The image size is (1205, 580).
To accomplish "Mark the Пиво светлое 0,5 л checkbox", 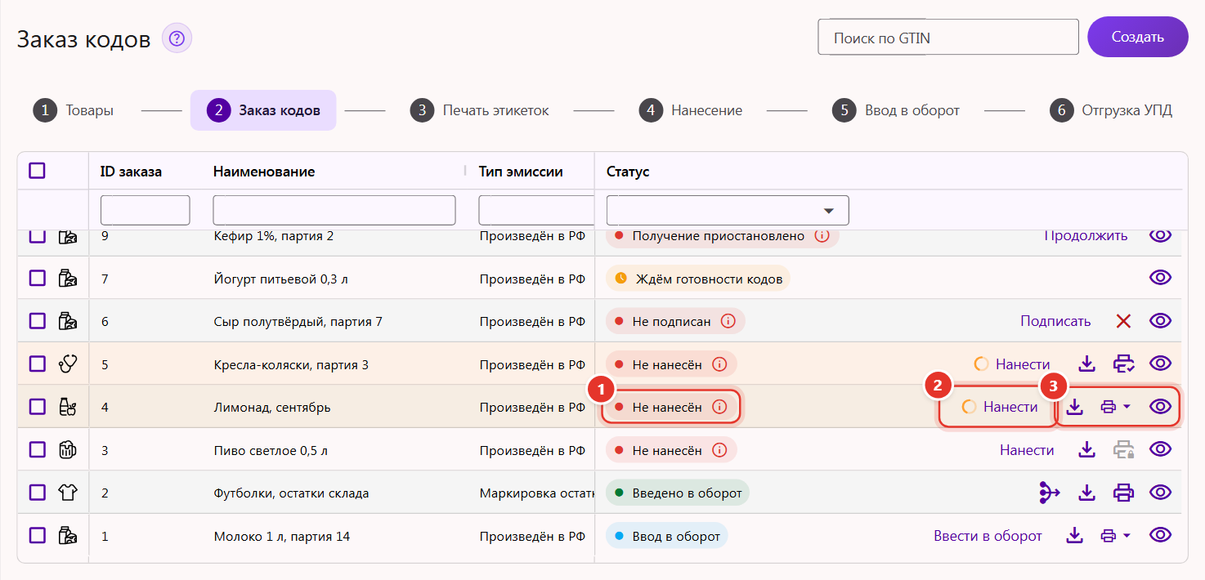I will click(x=38, y=450).
